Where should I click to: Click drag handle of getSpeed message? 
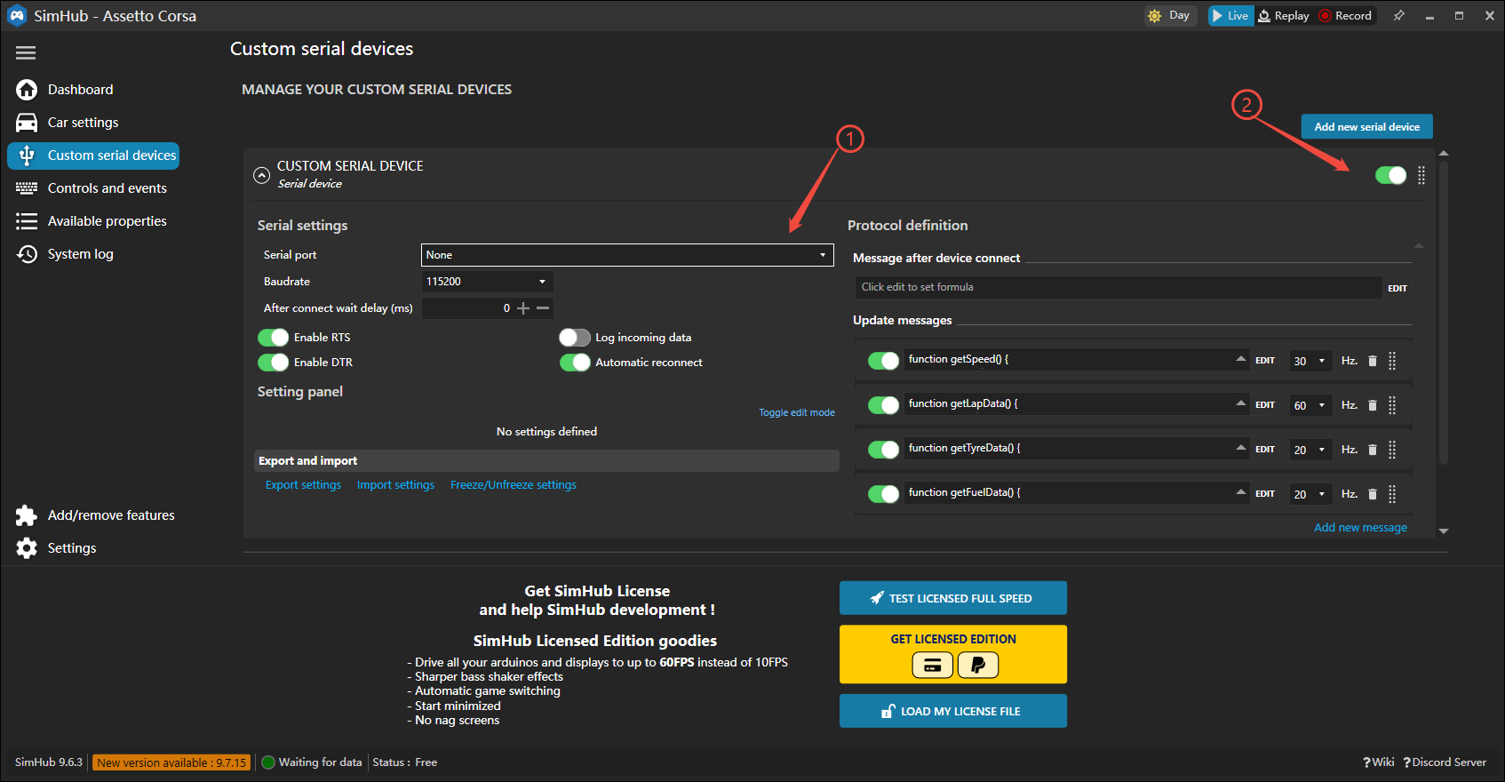[x=1392, y=361]
